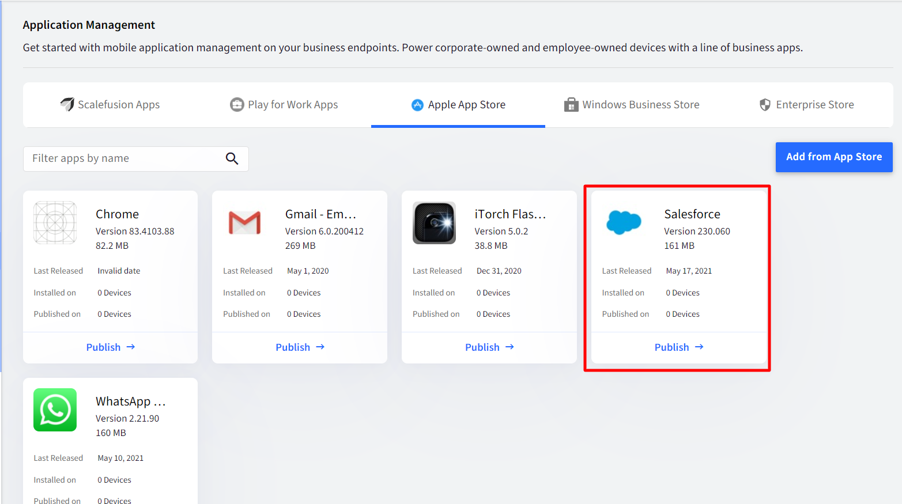This screenshot has width=902, height=504.
Task: Click the iTorch Flashlight app icon
Action: pos(434,222)
